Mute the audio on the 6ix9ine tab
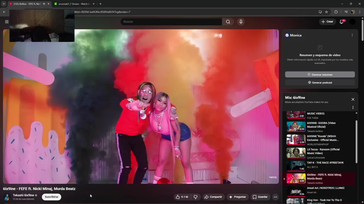This screenshot has height=204, width=364. (x=44, y=4)
